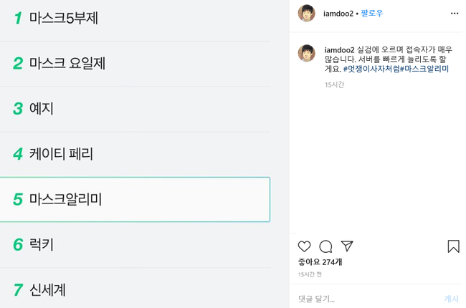466x308 pixels.
Task: Open hashtag #멋쟁이사자처럼
Action: coord(371,69)
